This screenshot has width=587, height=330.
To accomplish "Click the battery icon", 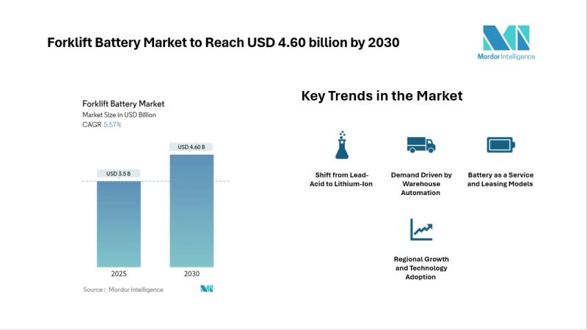I will point(500,144).
